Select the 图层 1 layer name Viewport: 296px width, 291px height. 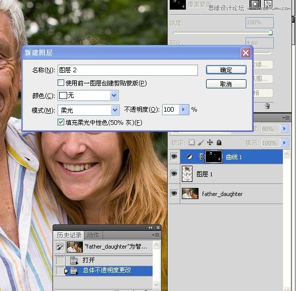pyautogui.click(x=205, y=174)
